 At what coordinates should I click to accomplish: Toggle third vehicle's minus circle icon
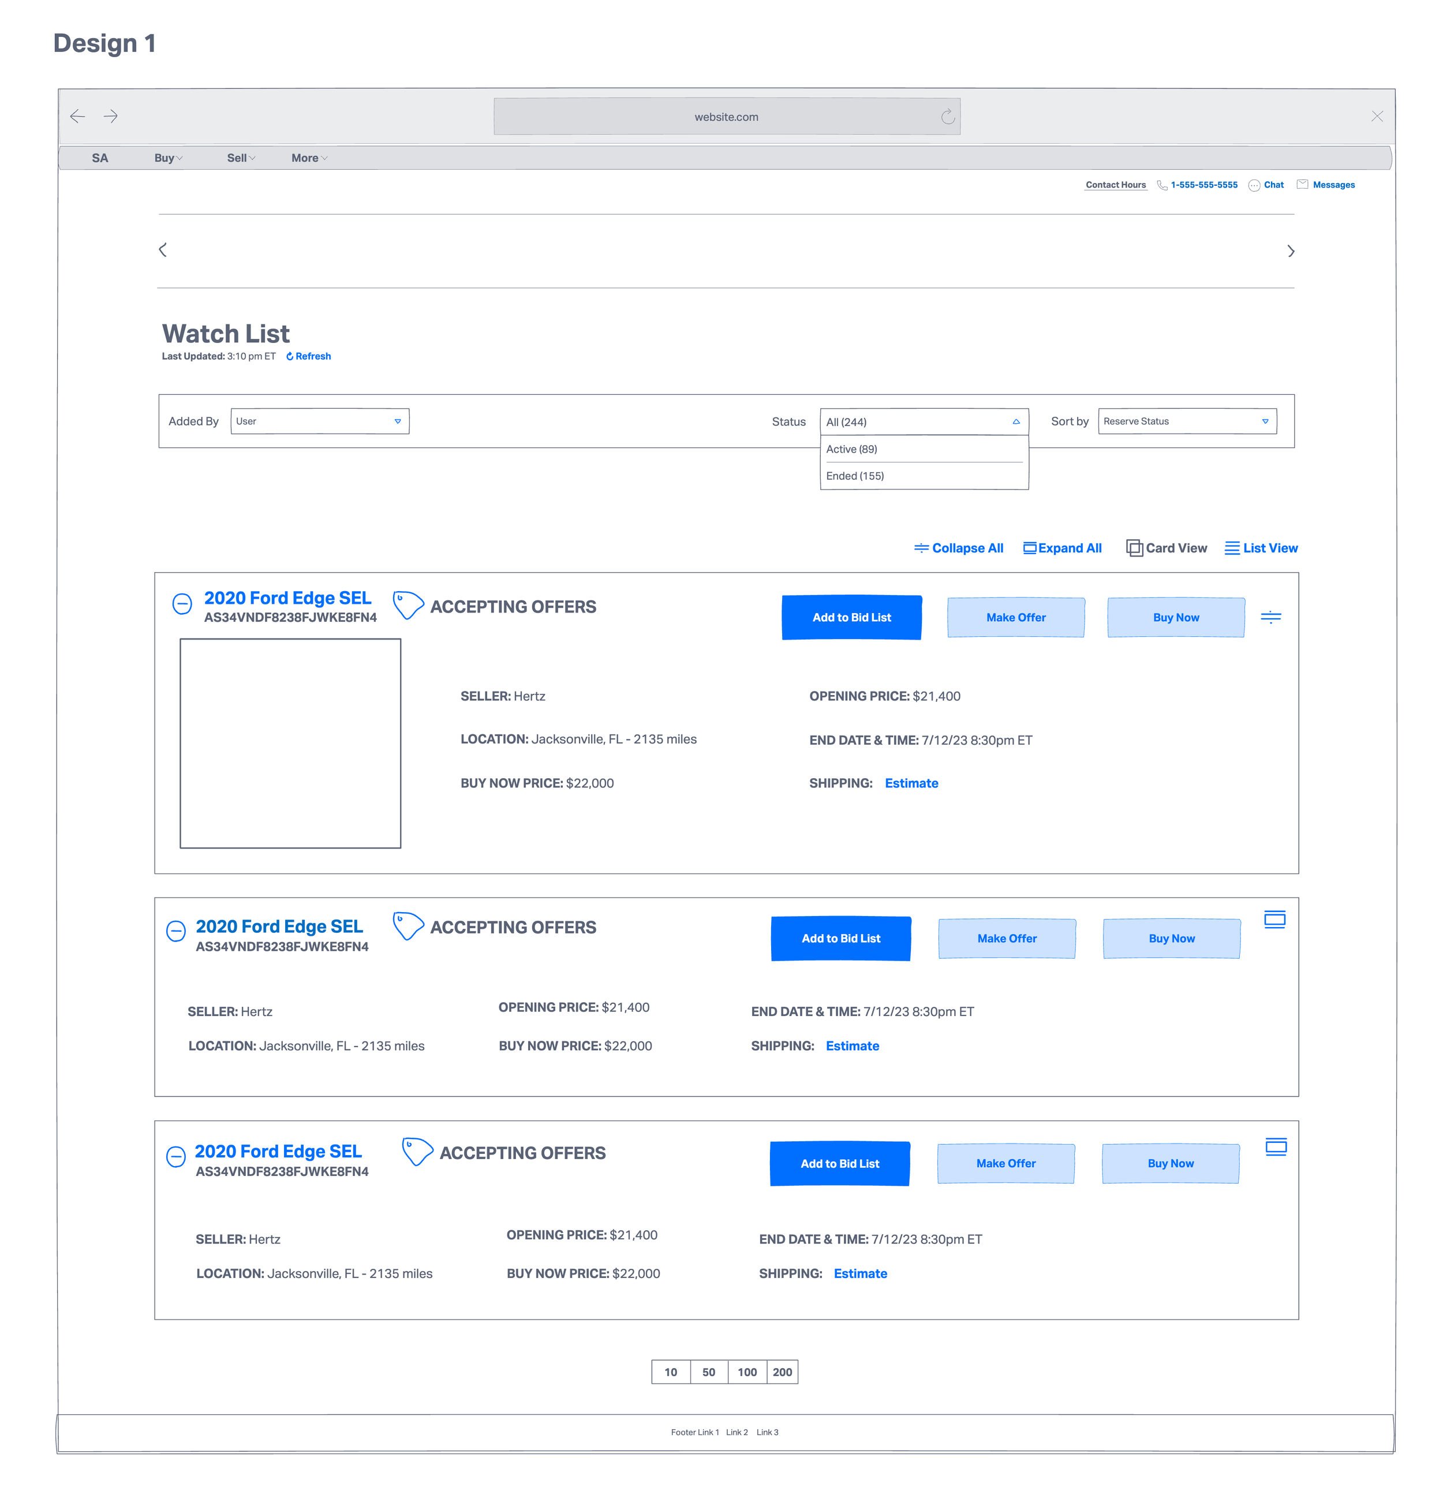pos(176,1156)
